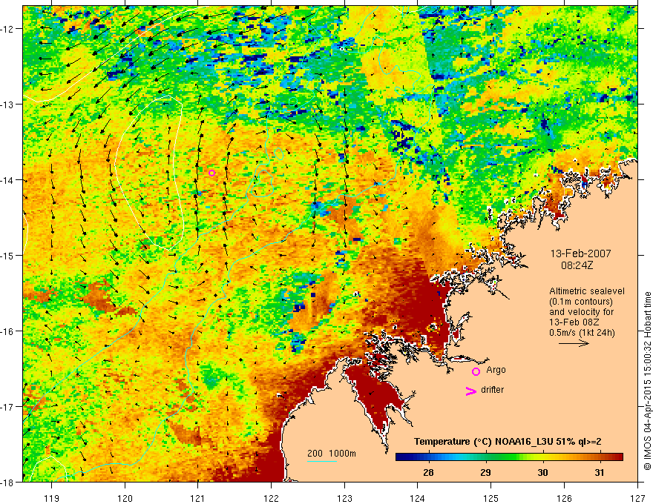This screenshot has width=653, height=504.
Task: Click the longitude axis label 127
Action: (x=637, y=498)
